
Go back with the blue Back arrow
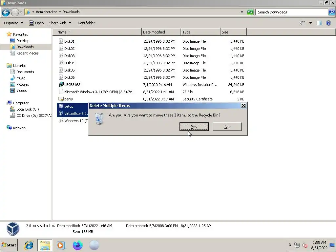[6, 12]
